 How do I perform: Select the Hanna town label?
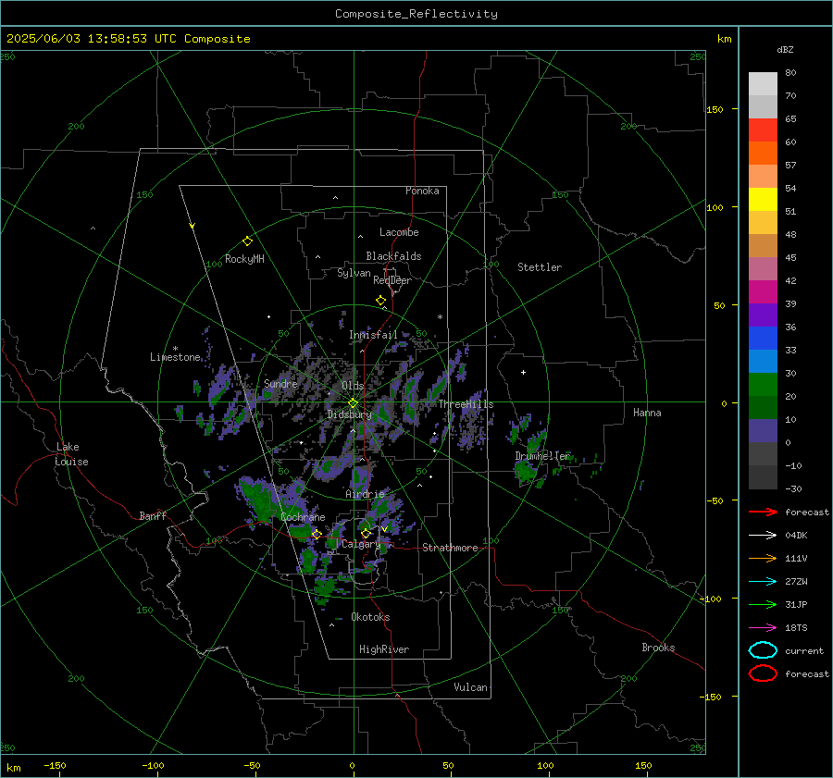click(647, 413)
